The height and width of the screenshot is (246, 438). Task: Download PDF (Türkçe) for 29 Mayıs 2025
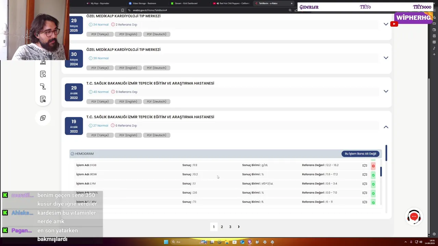point(100,34)
